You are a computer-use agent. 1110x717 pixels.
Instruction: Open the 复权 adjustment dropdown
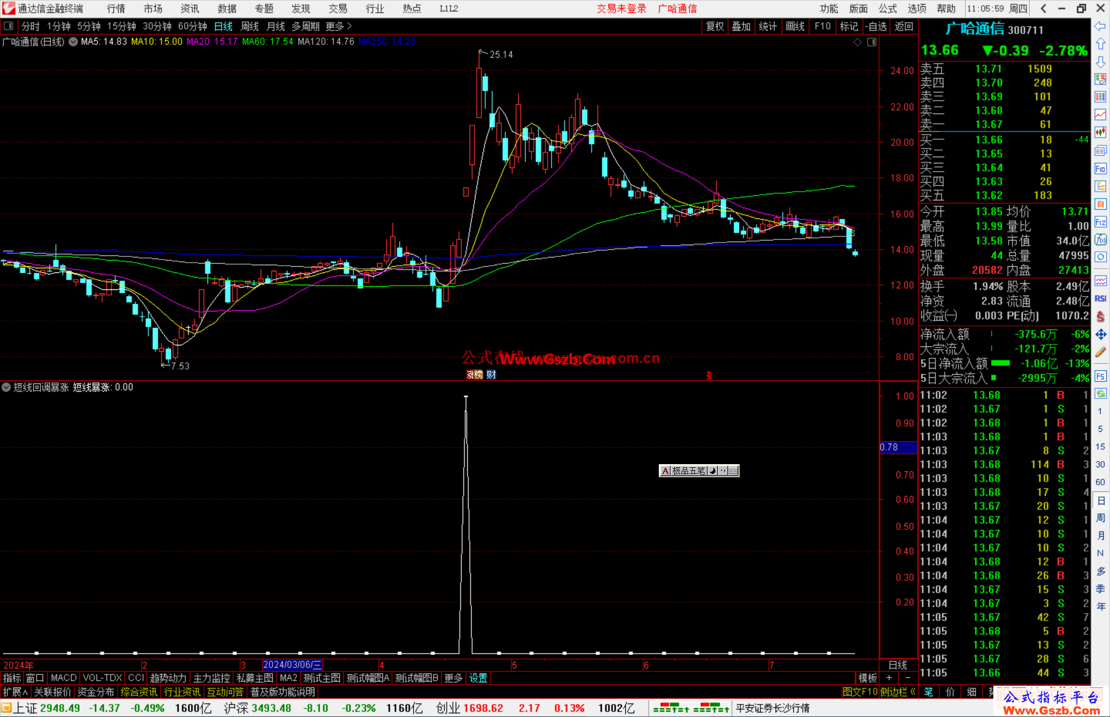point(715,26)
